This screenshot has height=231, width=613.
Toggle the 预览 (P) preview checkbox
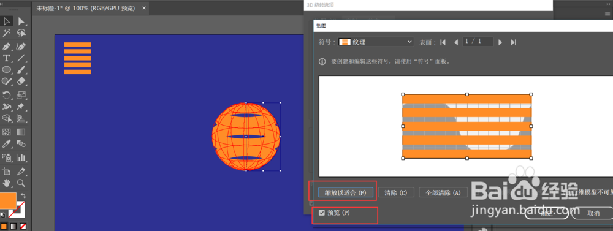(322, 213)
